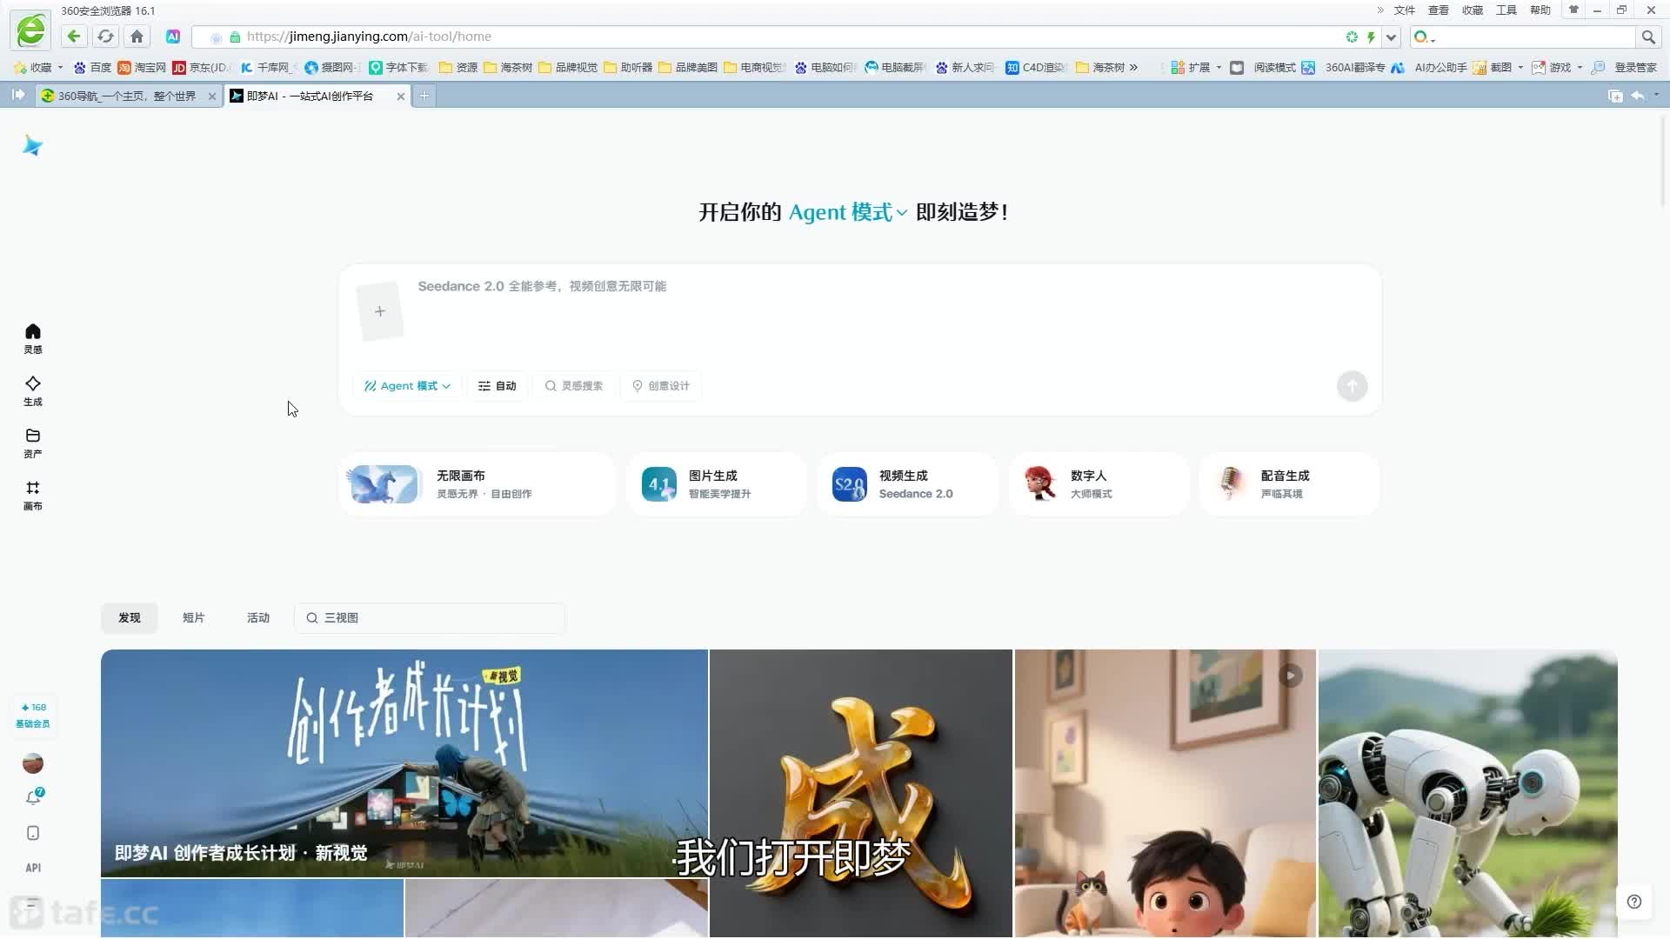Open the 工具 menu
1670x939 pixels.
tap(1506, 10)
